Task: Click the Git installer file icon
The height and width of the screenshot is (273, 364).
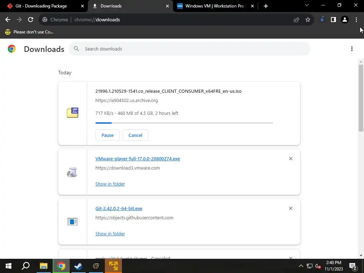Action: 73,222
